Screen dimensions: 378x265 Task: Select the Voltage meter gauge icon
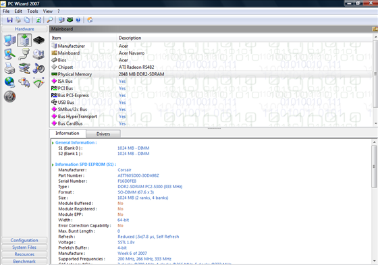(x=38, y=82)
